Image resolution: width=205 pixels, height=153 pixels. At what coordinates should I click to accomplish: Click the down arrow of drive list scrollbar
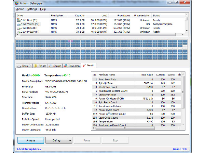(187, 31)
